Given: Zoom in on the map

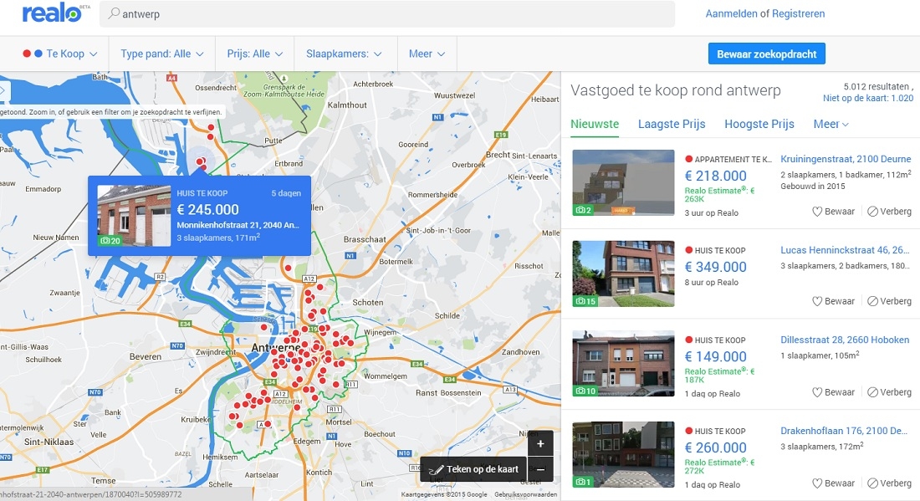Looking at the screenshot, I should pyautogui.click(x=540, y=443).
